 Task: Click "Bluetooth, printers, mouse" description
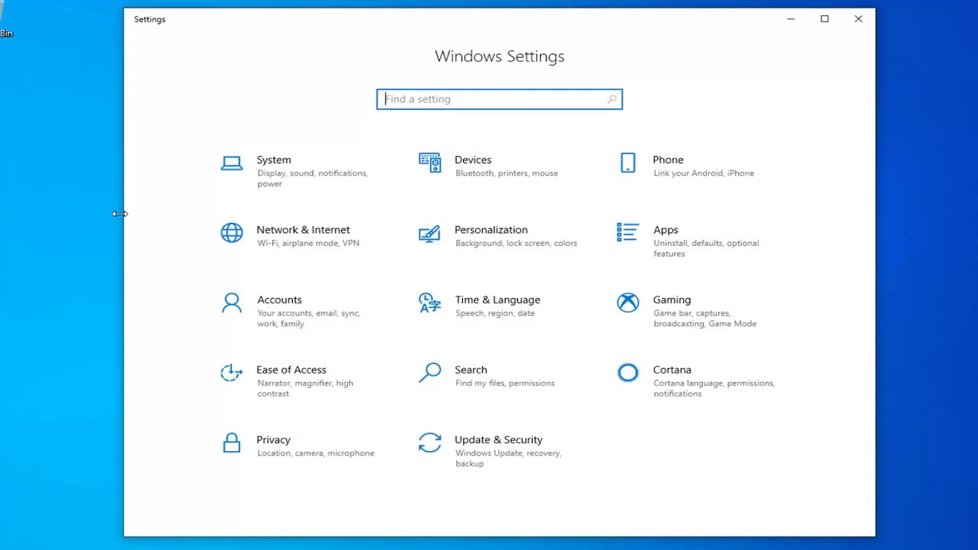pos(507,173)
